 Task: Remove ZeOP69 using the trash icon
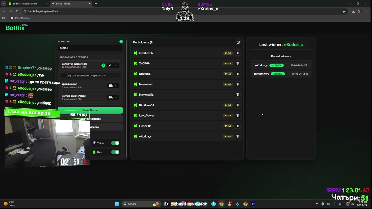pyautogui.click(x=237, y=64)
